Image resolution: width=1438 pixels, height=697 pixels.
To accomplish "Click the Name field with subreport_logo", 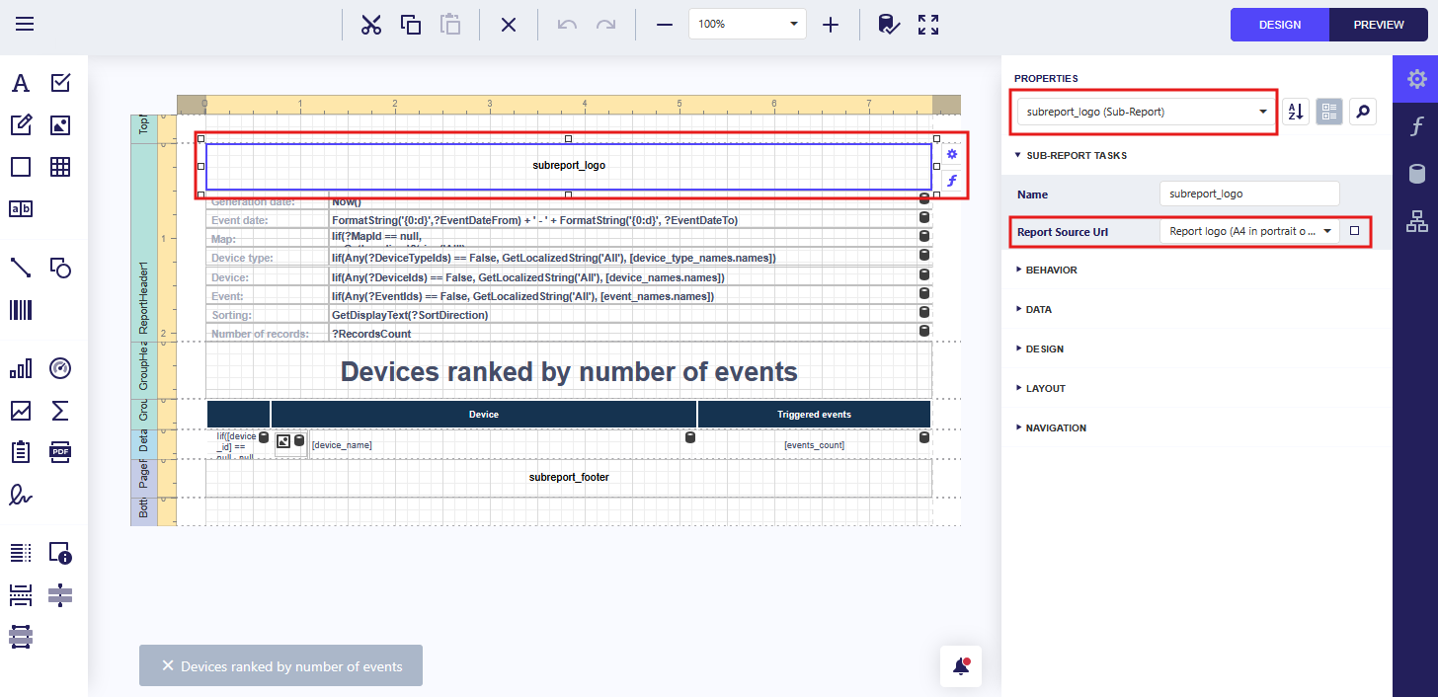I will coord(1248,194).
